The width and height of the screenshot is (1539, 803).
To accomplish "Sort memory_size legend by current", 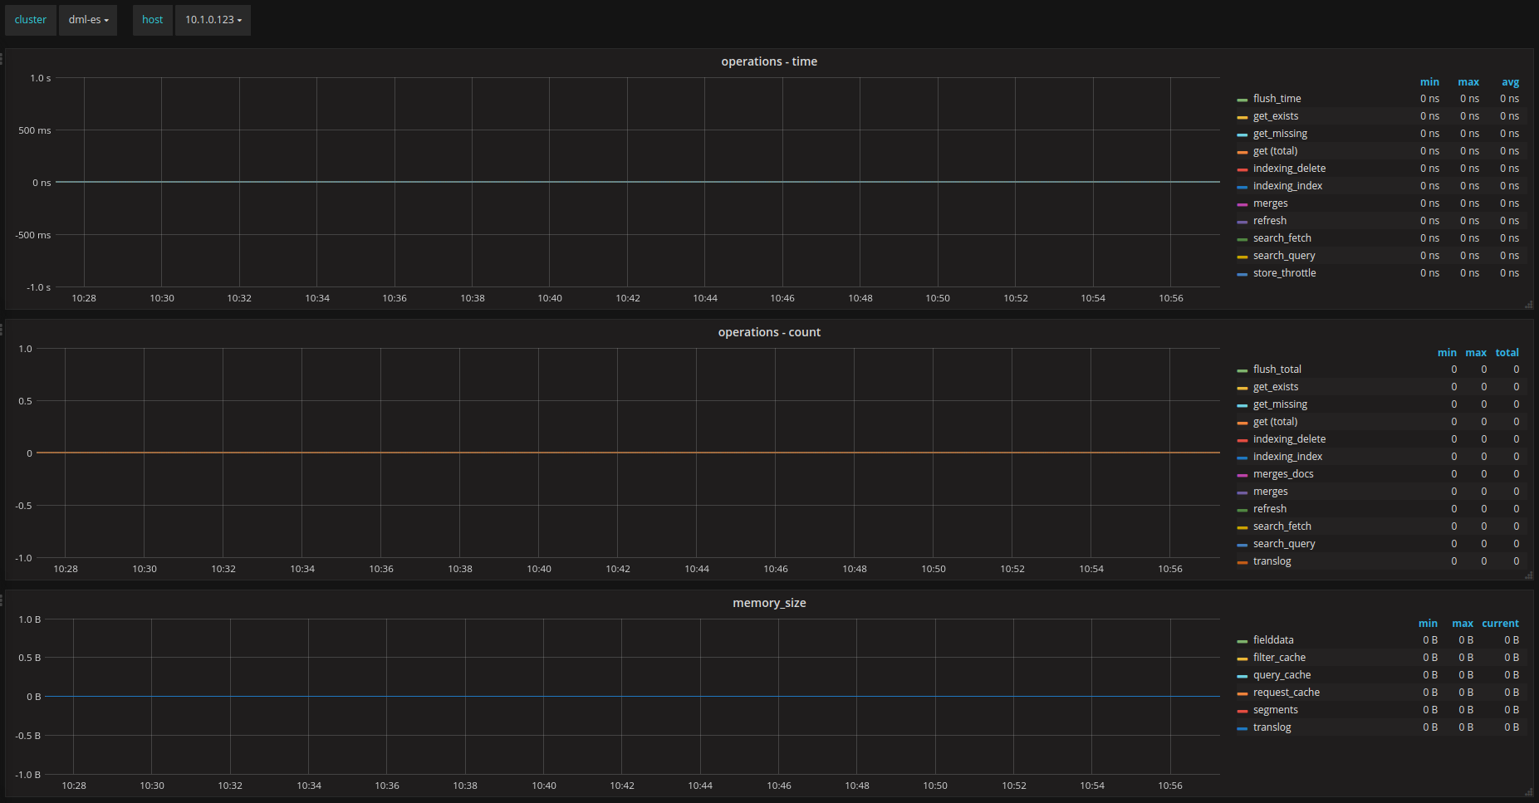I will click(x=1500, y=624).
